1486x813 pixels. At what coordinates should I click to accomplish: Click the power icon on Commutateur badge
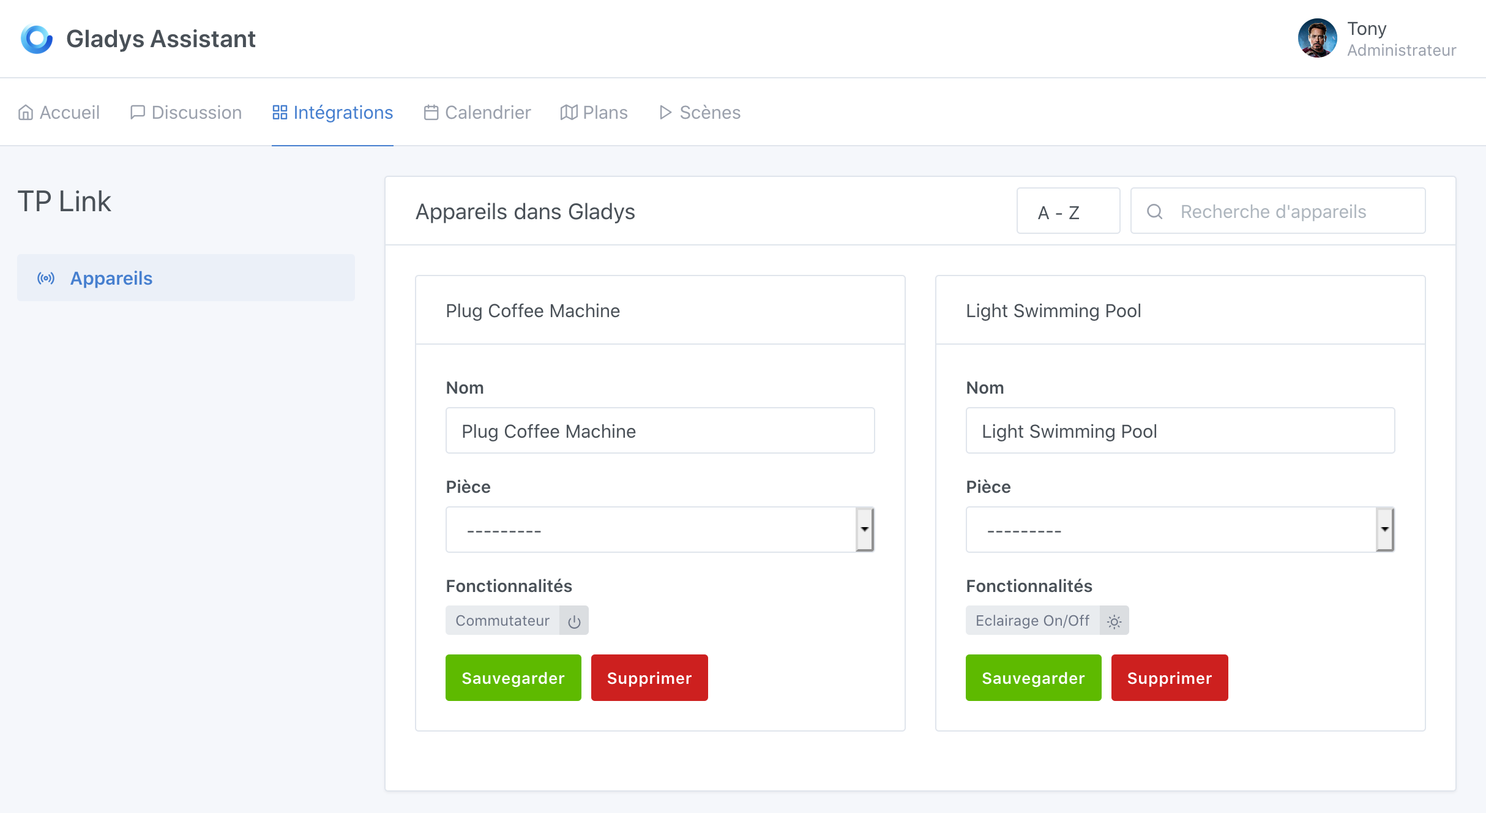click(574, 621)
